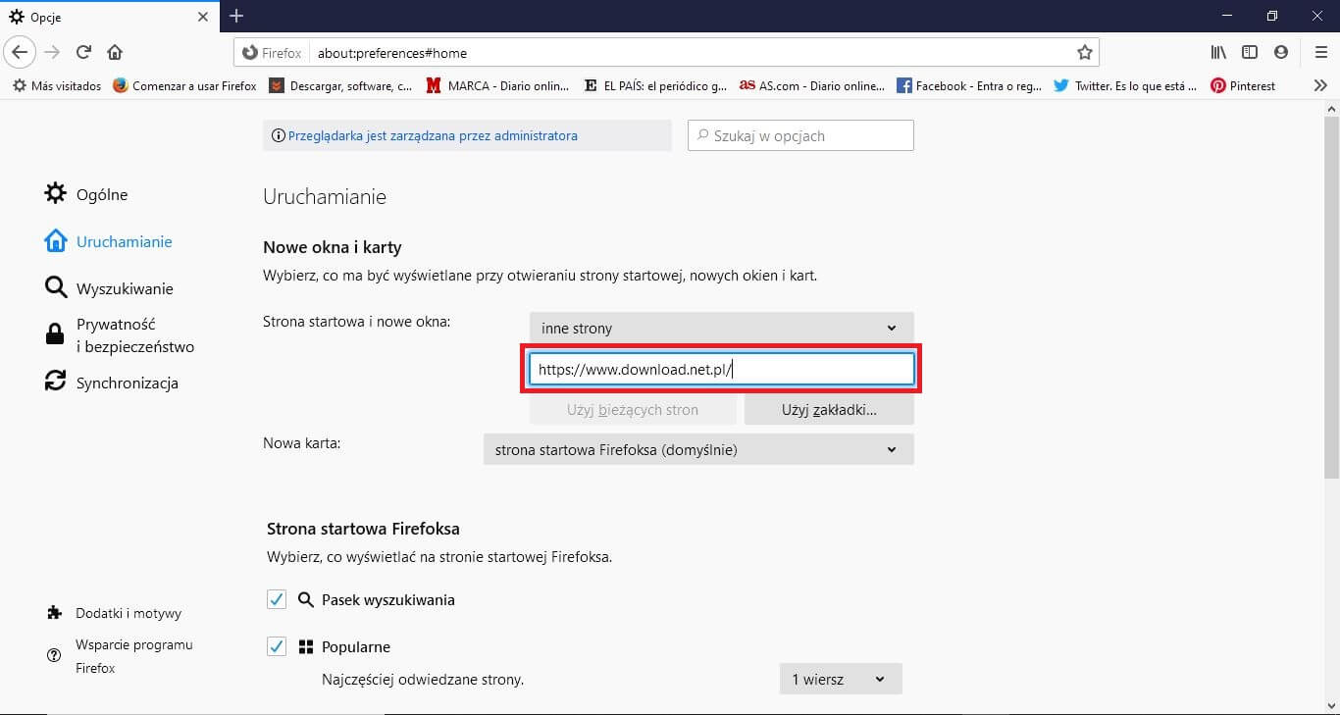Open a new tab with the plus button
Screen dimensions: 1340x715
click(x=236, y=16)
